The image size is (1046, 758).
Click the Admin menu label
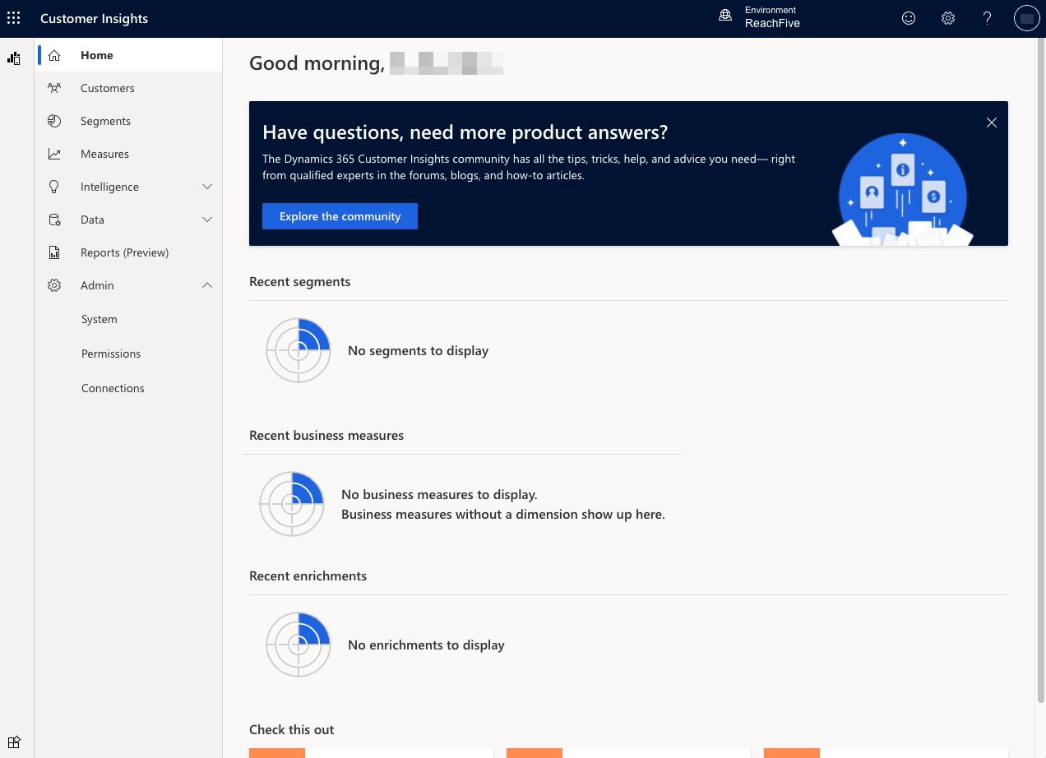(97, 285)
